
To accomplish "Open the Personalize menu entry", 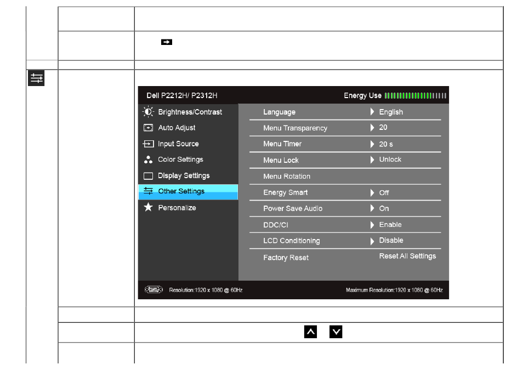I will tap(189, 208).
